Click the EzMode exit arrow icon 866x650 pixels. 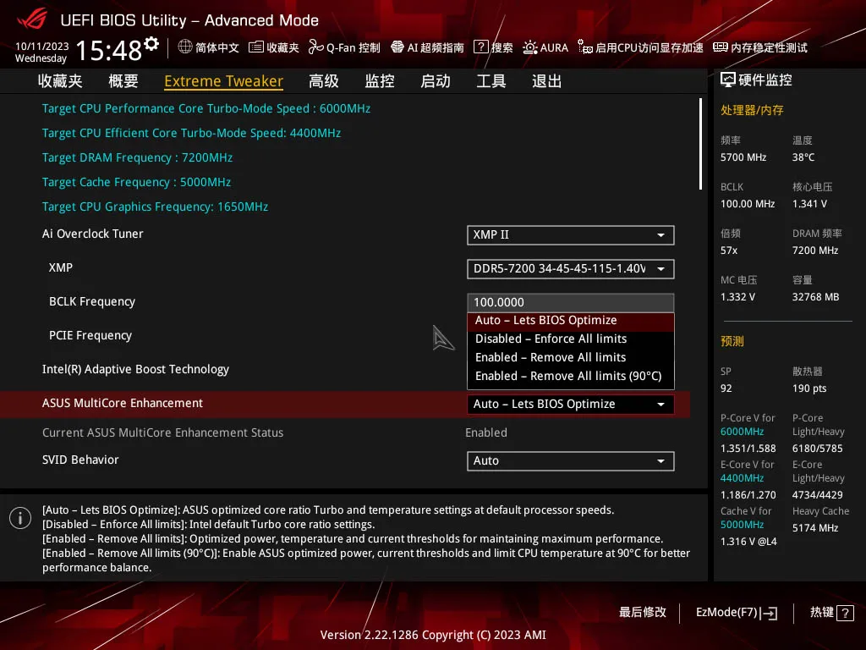(x=769, y=613)
